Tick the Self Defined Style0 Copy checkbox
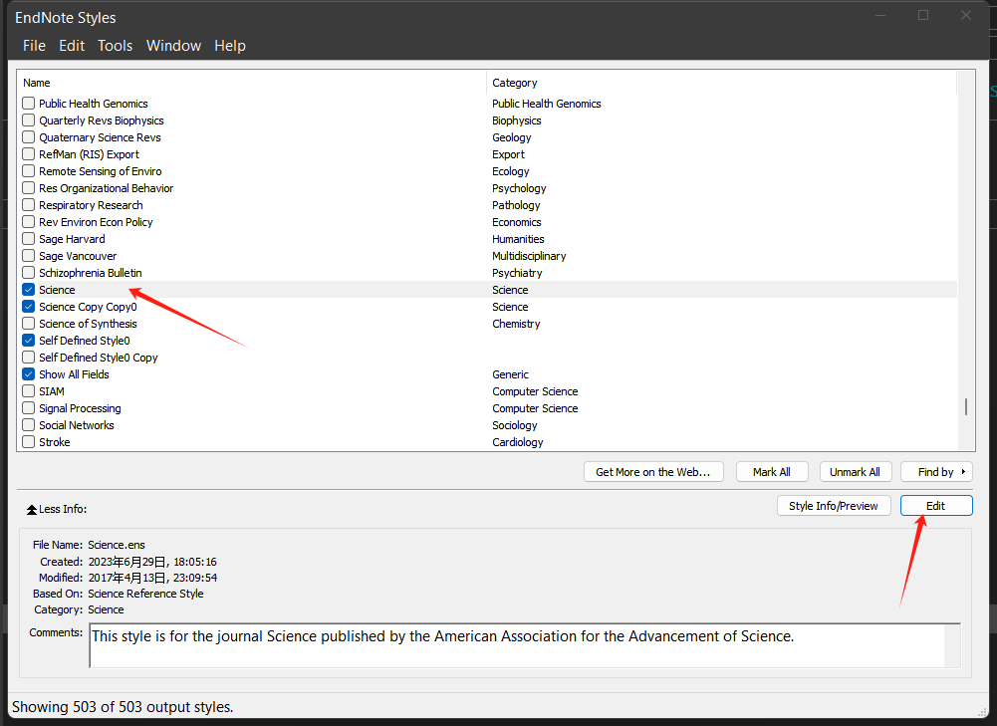Viewport: 997px width, 726px height. [29, 358]
